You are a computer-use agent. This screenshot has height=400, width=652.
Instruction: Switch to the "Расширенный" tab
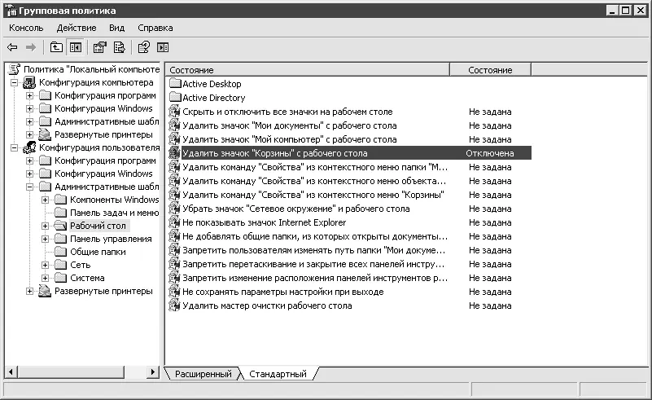point(203,374)
